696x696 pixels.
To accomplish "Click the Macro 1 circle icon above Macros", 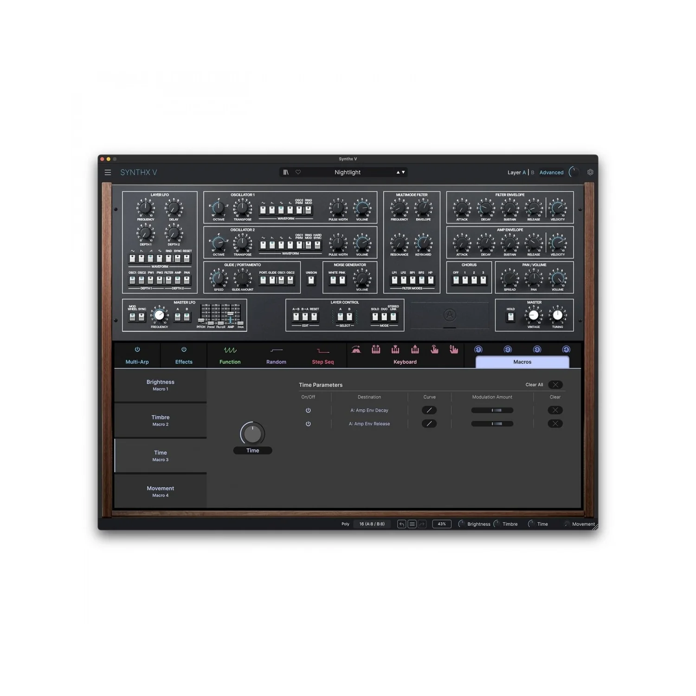I will click(478, 349).
